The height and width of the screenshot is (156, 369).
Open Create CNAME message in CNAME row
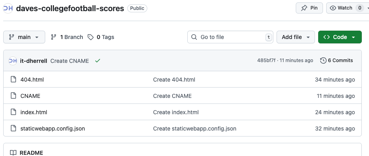tap(172, 96)
